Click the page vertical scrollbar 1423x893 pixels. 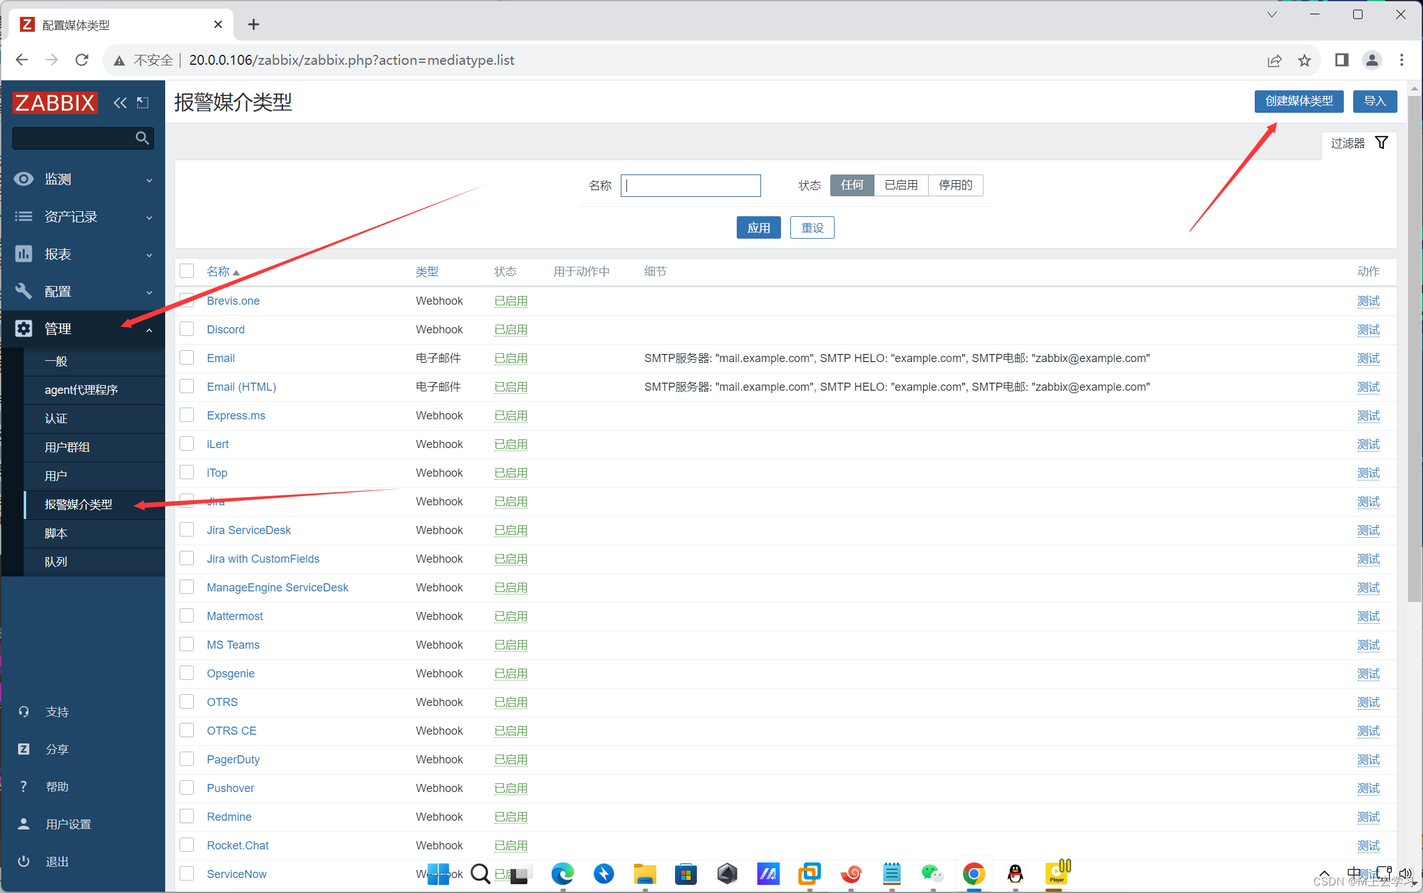(1414, 349)
